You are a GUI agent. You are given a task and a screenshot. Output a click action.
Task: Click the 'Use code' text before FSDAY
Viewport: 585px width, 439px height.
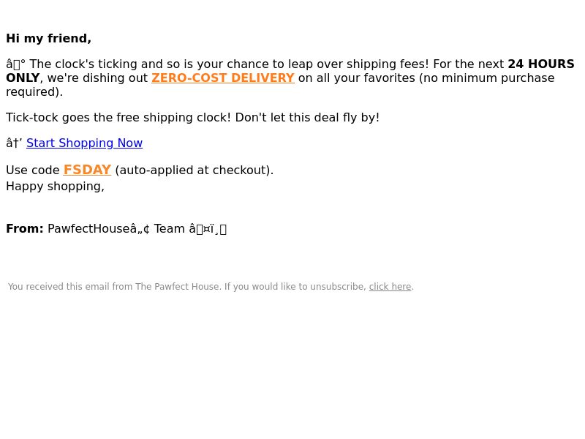tap(33, 170)
